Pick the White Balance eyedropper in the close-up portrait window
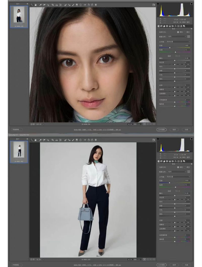Screen dimensions: 202x267 coord(40,5)
